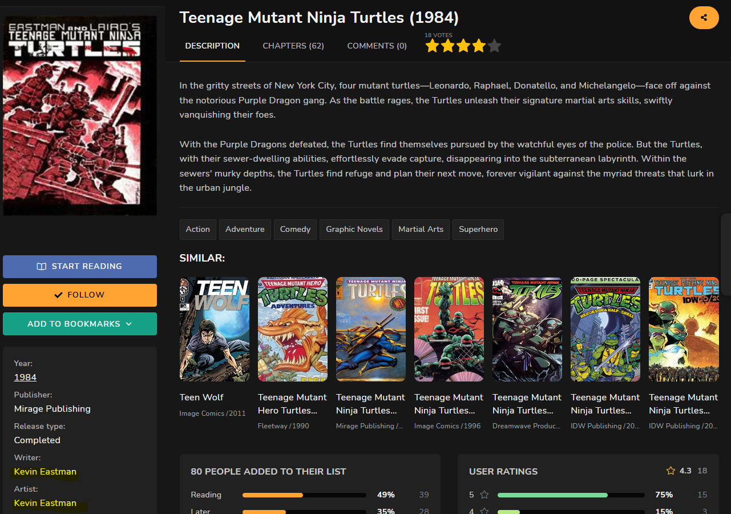This screenshot has height=514, width=731.
Task: Click the star outline in the 5 rating row
Action: (x=484, y=495)
